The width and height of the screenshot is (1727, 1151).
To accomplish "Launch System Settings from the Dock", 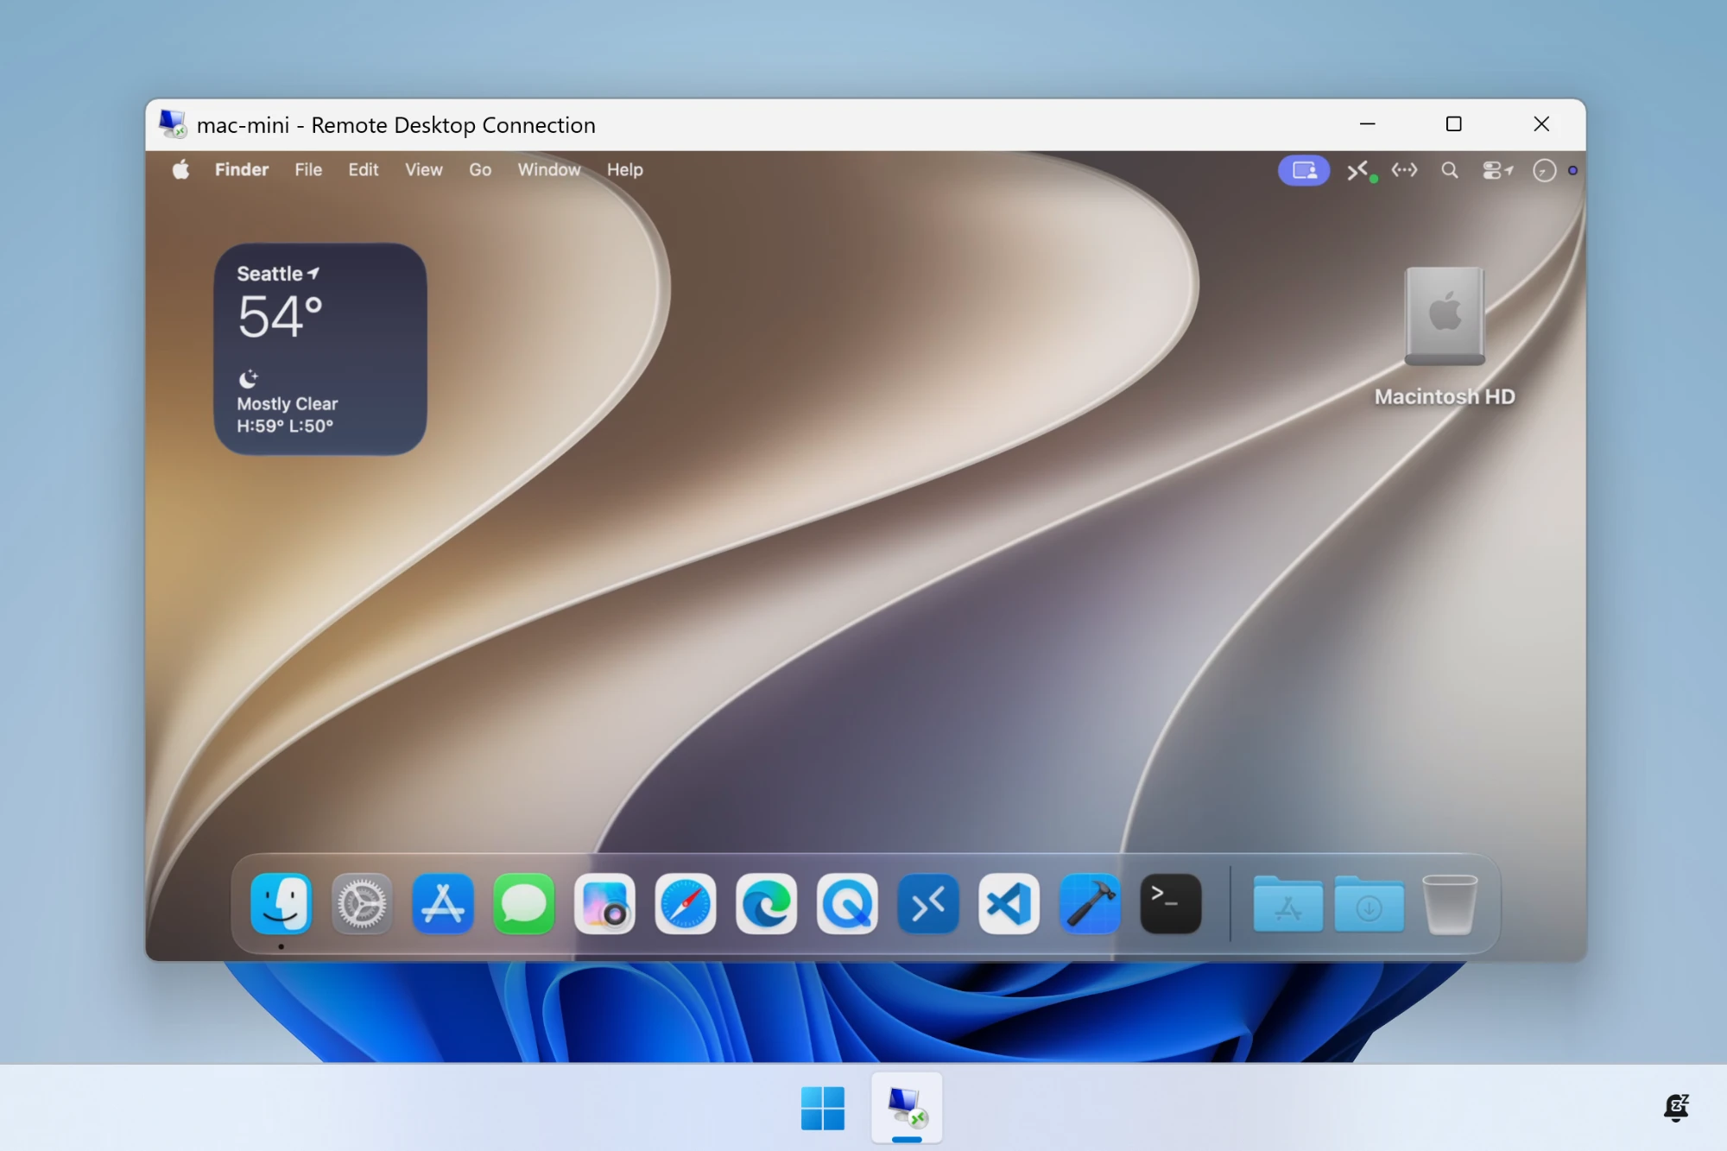I will [x=362, y=904].
